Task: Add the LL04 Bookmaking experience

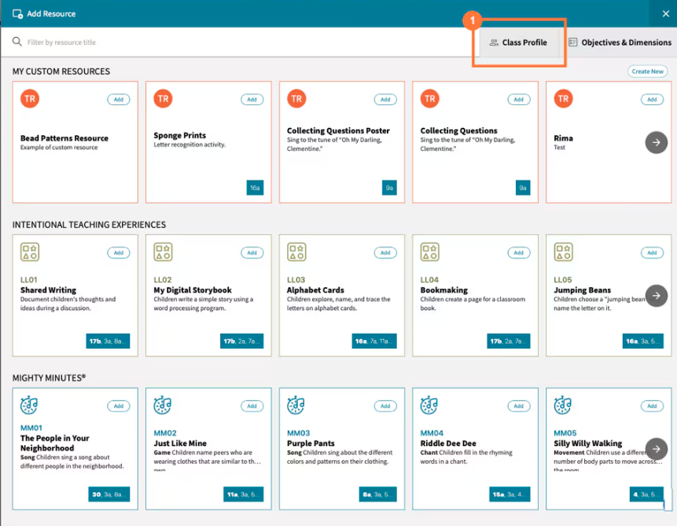Action: (x=518, y=252)
